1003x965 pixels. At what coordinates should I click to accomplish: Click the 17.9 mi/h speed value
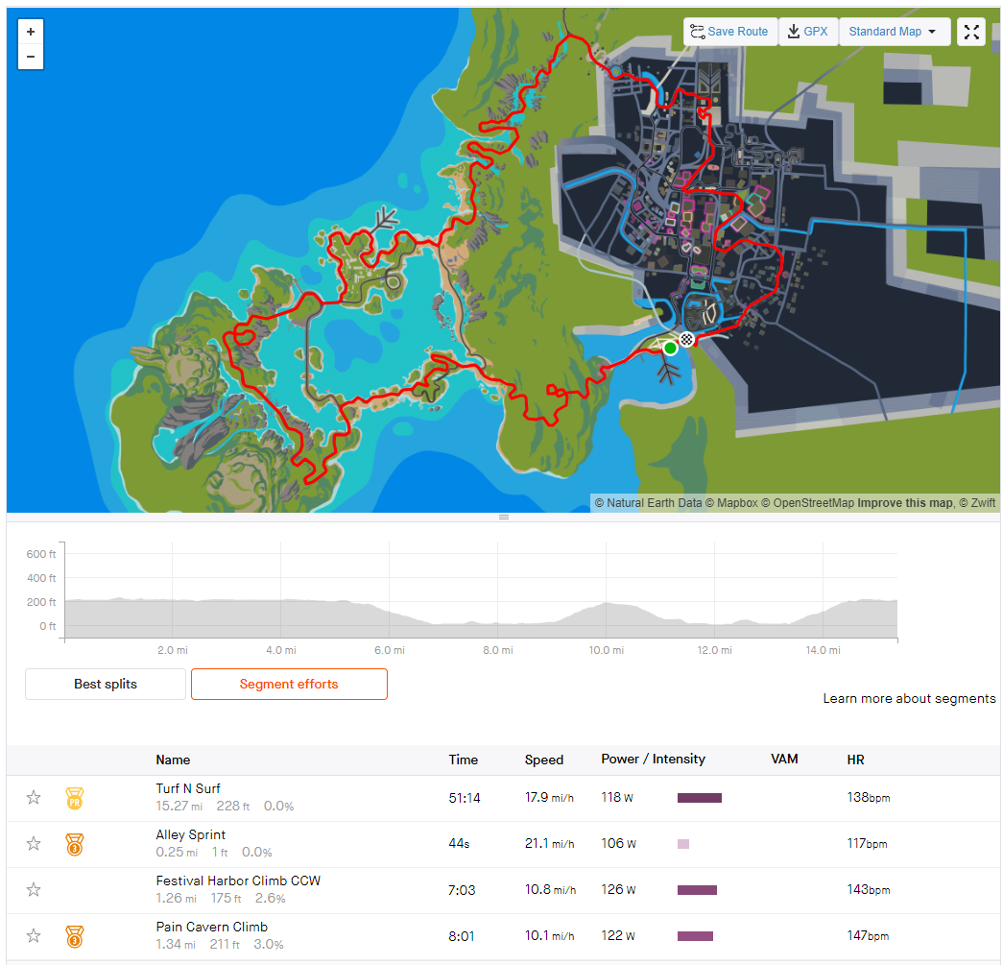click(549, 797)
